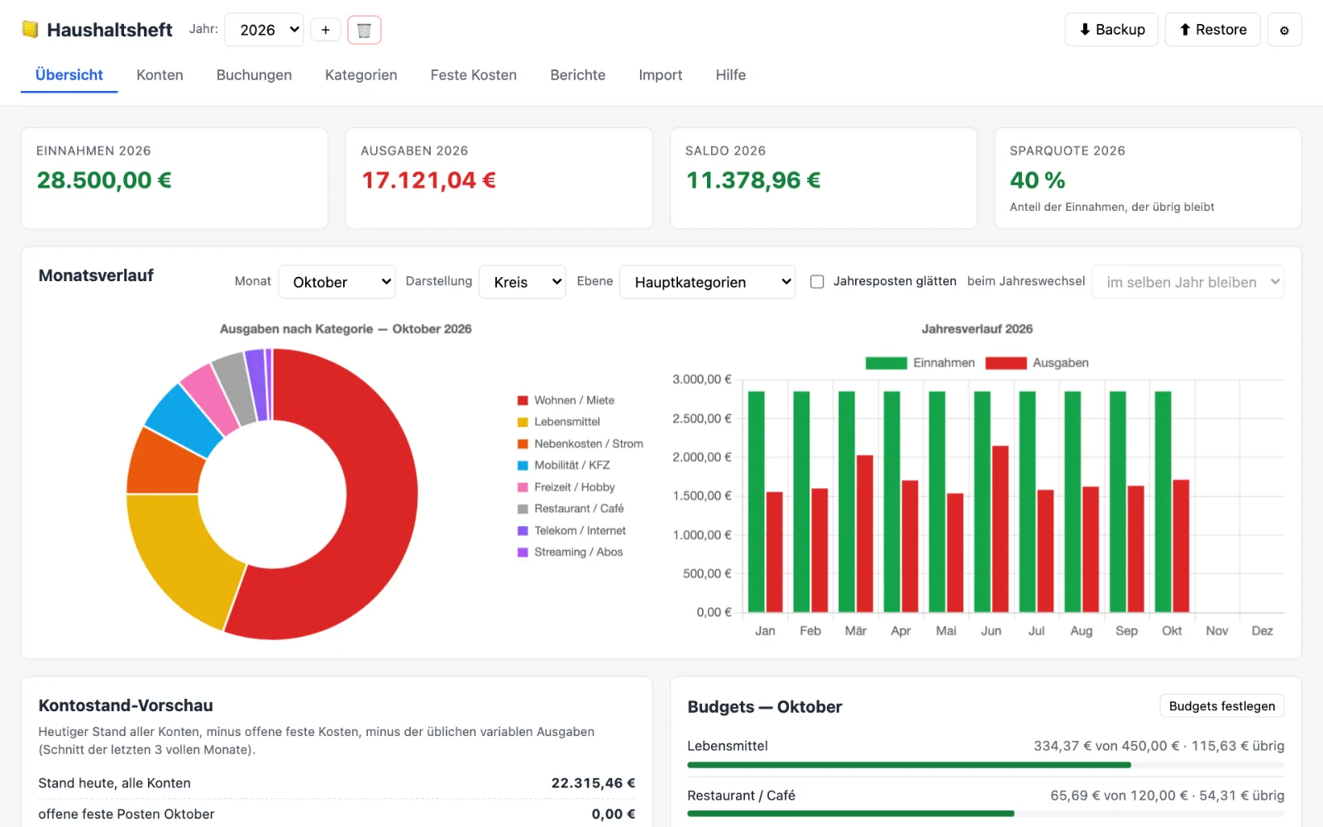
Task: Switch to Konten tab
Action: [160, 75]
